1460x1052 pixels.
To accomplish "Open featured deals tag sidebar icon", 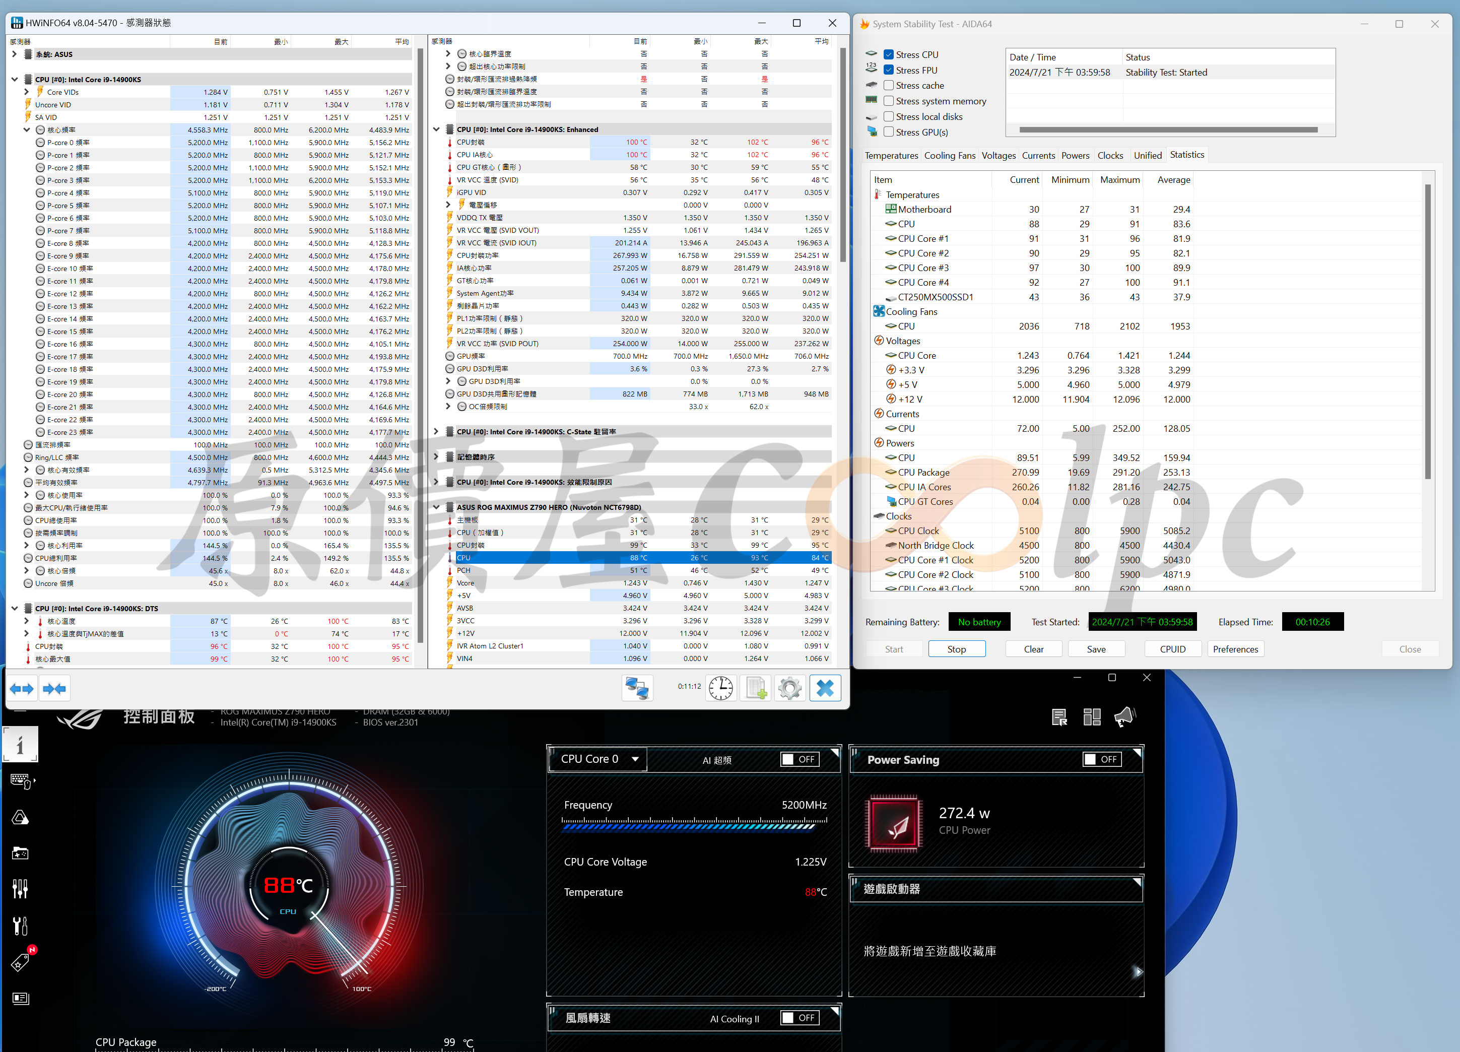I will tap(21, 962).
